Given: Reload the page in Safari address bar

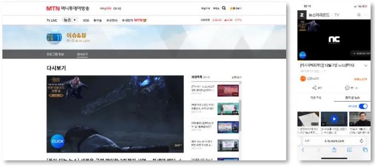Looking at the screenshot, I should point(361,141).
